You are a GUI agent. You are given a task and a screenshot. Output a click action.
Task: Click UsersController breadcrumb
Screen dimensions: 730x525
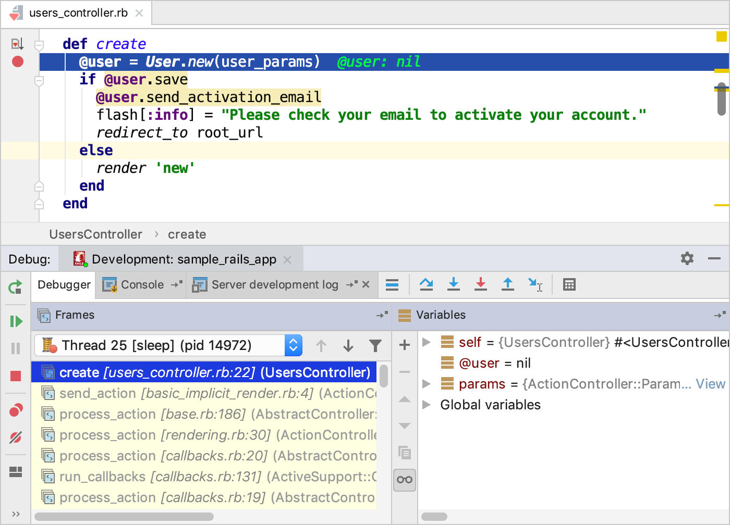(x=96, y=234)
